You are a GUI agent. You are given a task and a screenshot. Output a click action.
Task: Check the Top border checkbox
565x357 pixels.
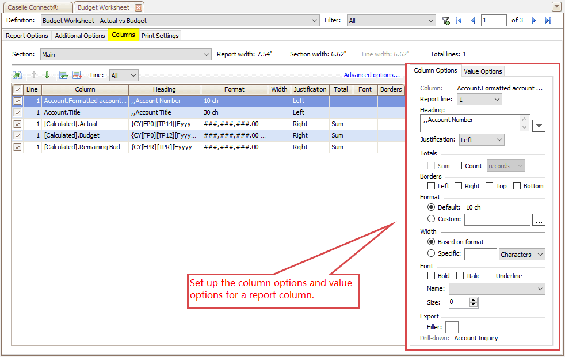(489, 186)
